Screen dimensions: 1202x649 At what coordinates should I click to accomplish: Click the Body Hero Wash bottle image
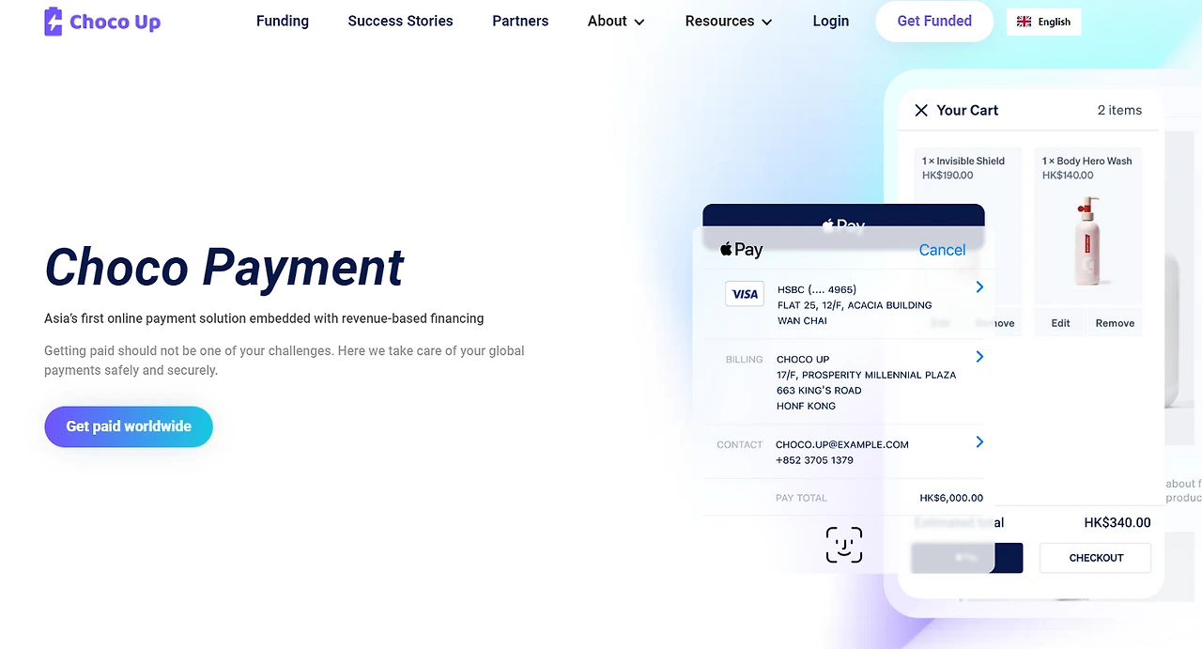click(1088, 241)
